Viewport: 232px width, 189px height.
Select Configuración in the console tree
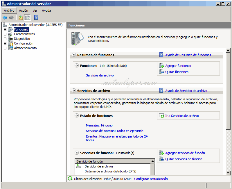click(x=24, y=43)
